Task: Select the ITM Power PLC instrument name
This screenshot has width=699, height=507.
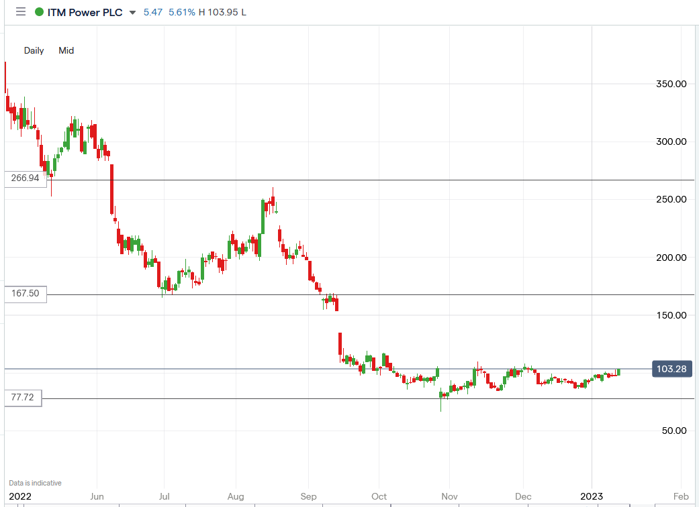Action: [x=85, y=13]
